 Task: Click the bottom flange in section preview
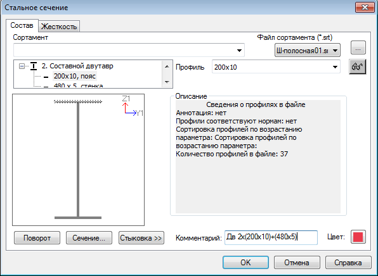click(78, 218)
